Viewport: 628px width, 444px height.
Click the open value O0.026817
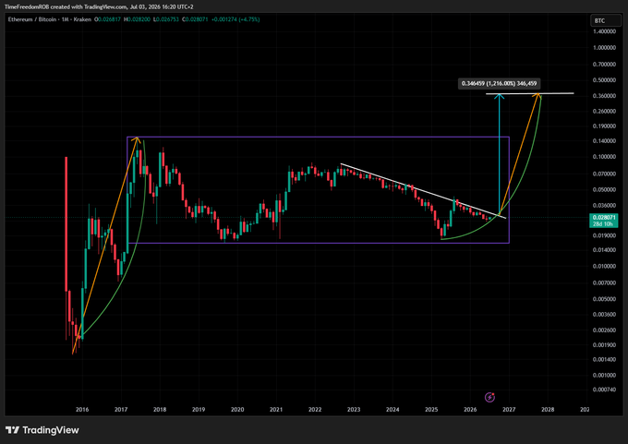click(x=108, y=19)
